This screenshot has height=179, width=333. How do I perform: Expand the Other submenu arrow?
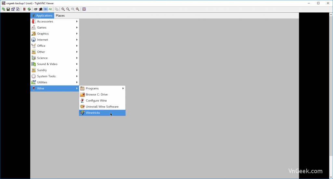pos(77,52)
